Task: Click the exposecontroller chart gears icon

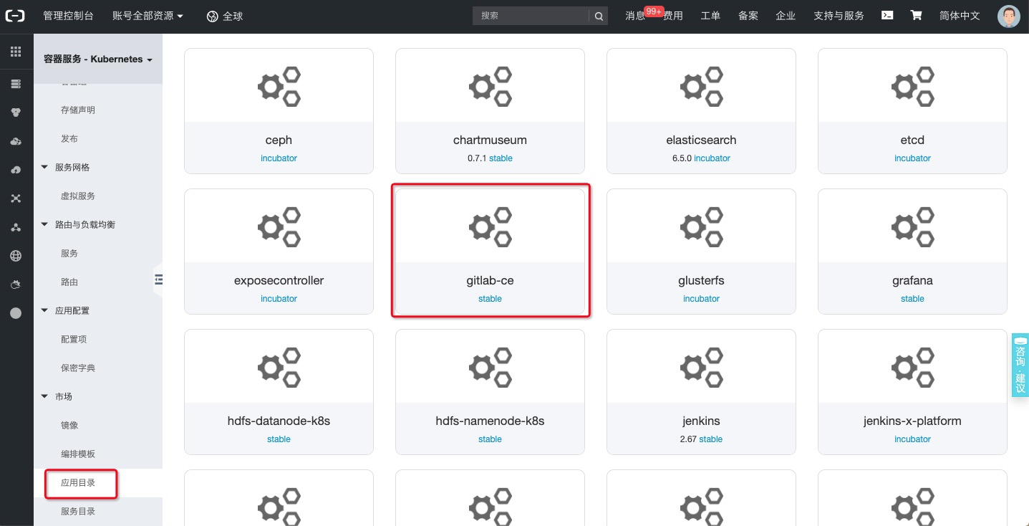Action: 279,227
